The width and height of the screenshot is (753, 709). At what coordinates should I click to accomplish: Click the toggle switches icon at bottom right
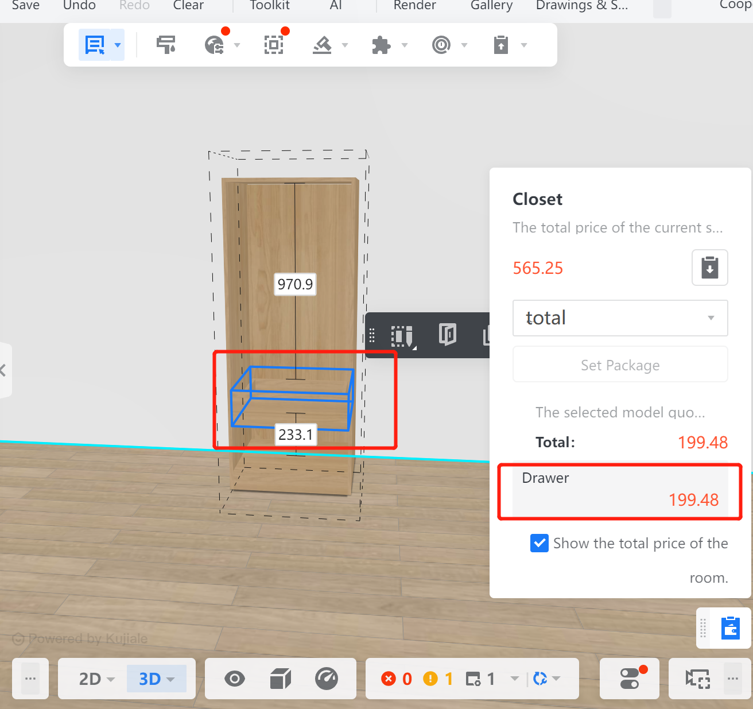(630, 679)
